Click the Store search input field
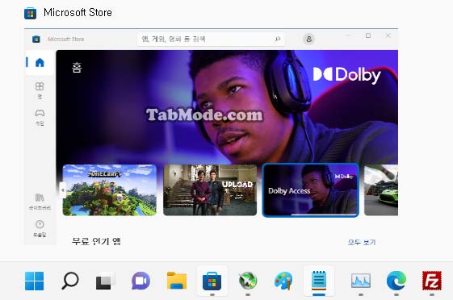 click(211, 39)
